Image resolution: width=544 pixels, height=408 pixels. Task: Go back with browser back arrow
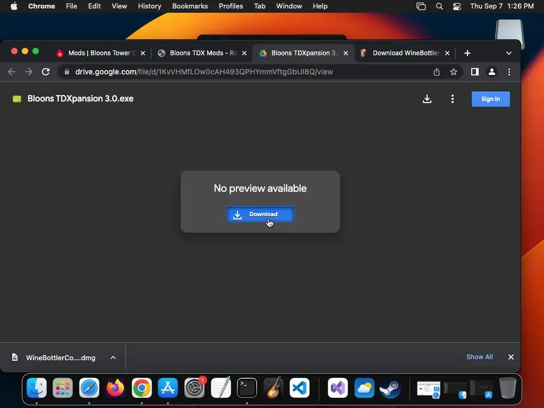pyautogui.click(x=12, y=72)
